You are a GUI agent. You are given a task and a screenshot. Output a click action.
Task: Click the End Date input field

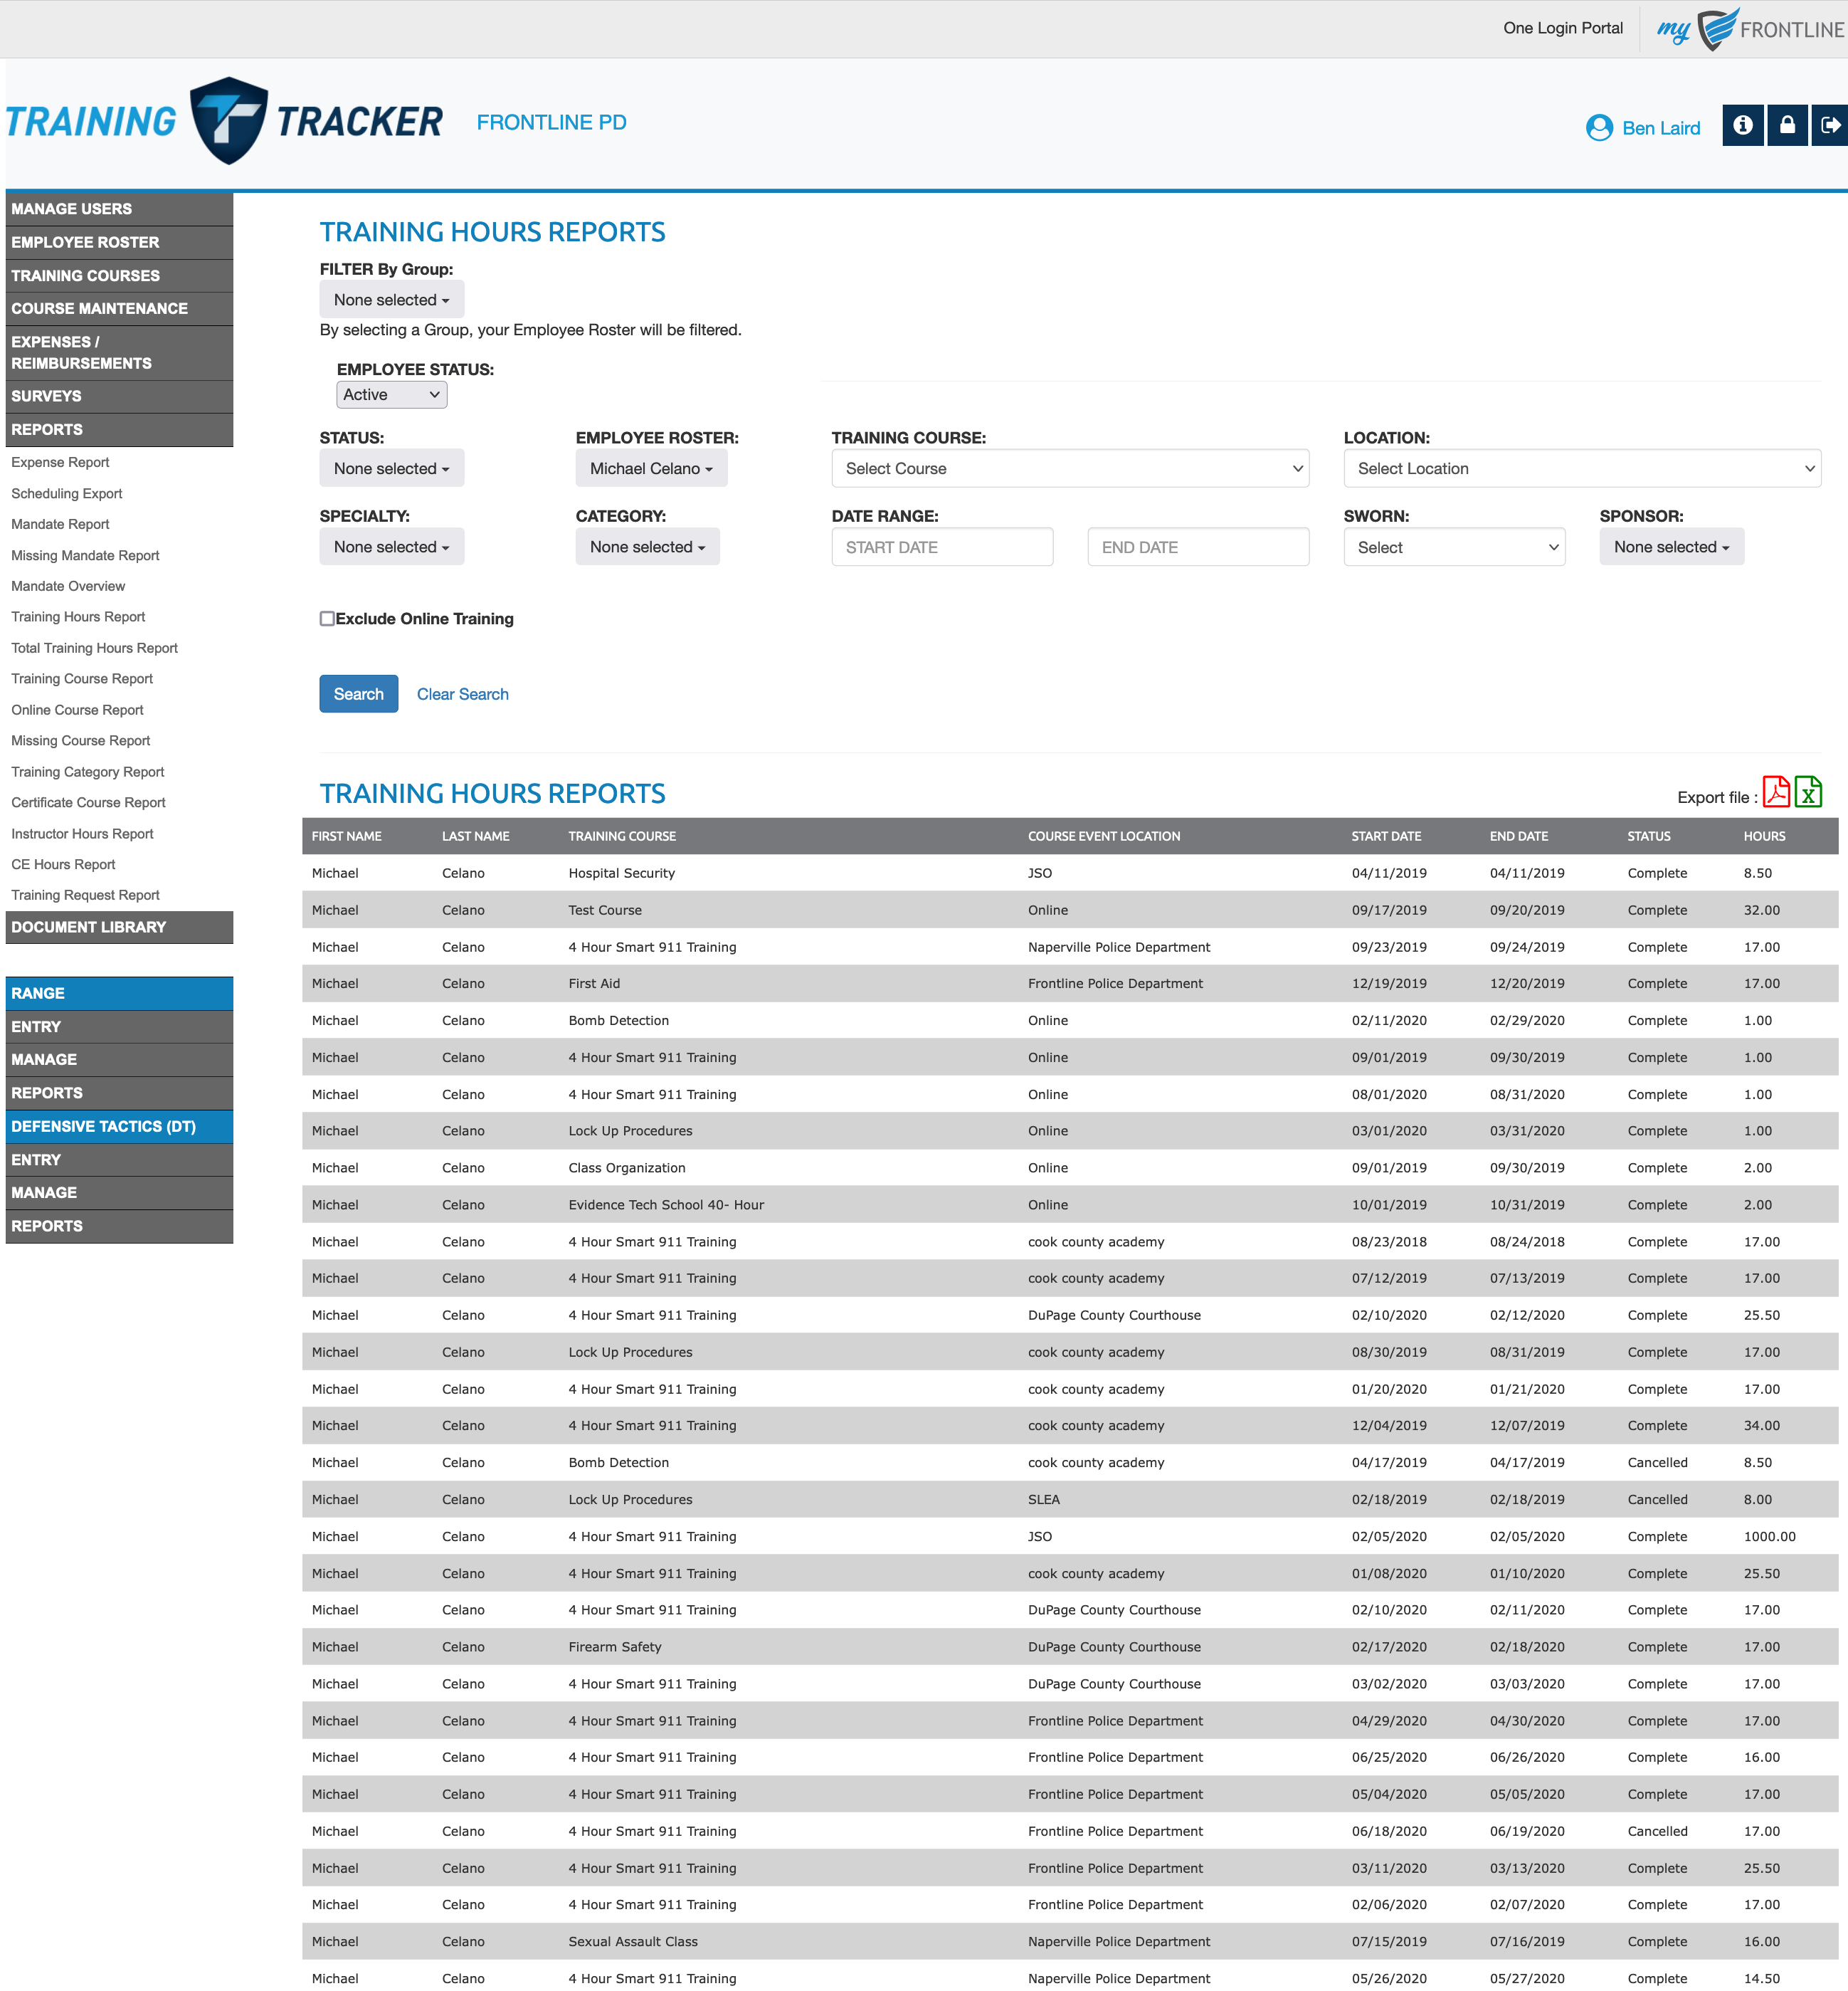coord(1198,547)
